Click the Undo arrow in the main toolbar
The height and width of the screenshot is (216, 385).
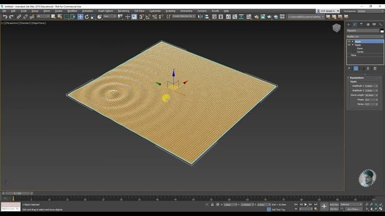click(x=5, y=17)
